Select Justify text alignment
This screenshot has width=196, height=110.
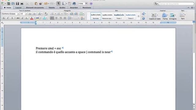(65, 18)
